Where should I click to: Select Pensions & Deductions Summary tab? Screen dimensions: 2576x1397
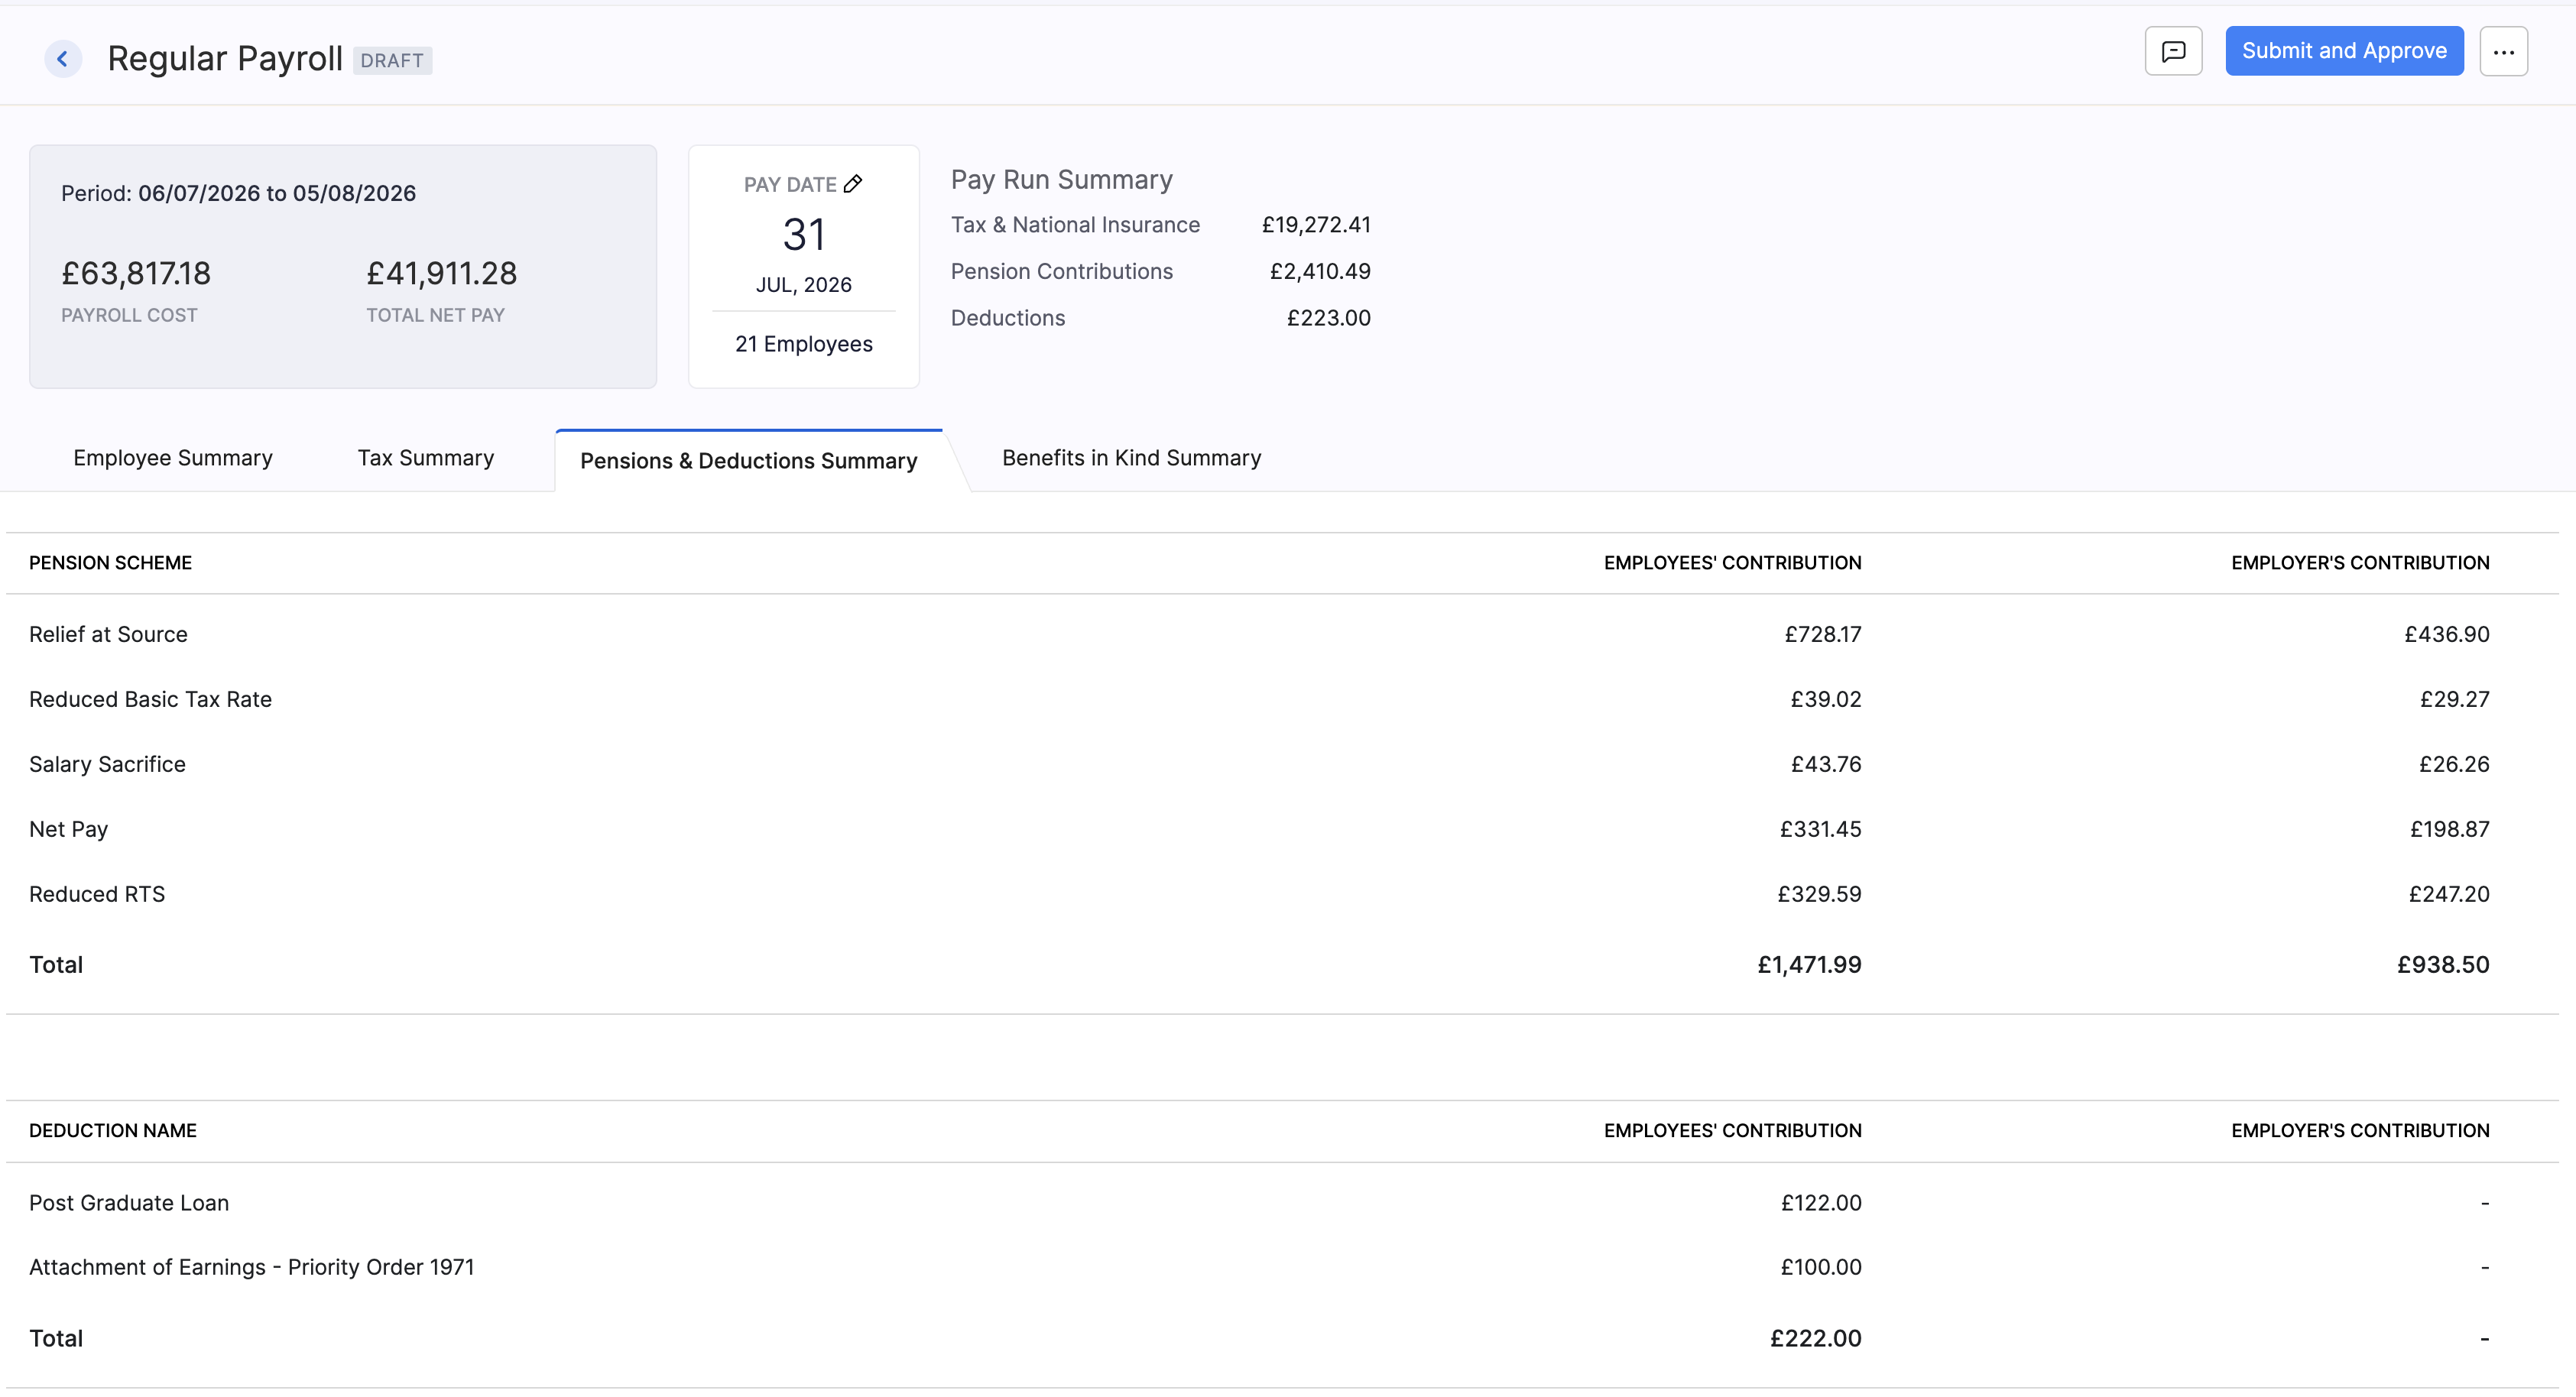pos(749,461)
